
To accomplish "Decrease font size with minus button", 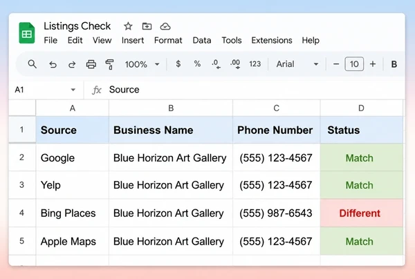I will coord(336,64).
